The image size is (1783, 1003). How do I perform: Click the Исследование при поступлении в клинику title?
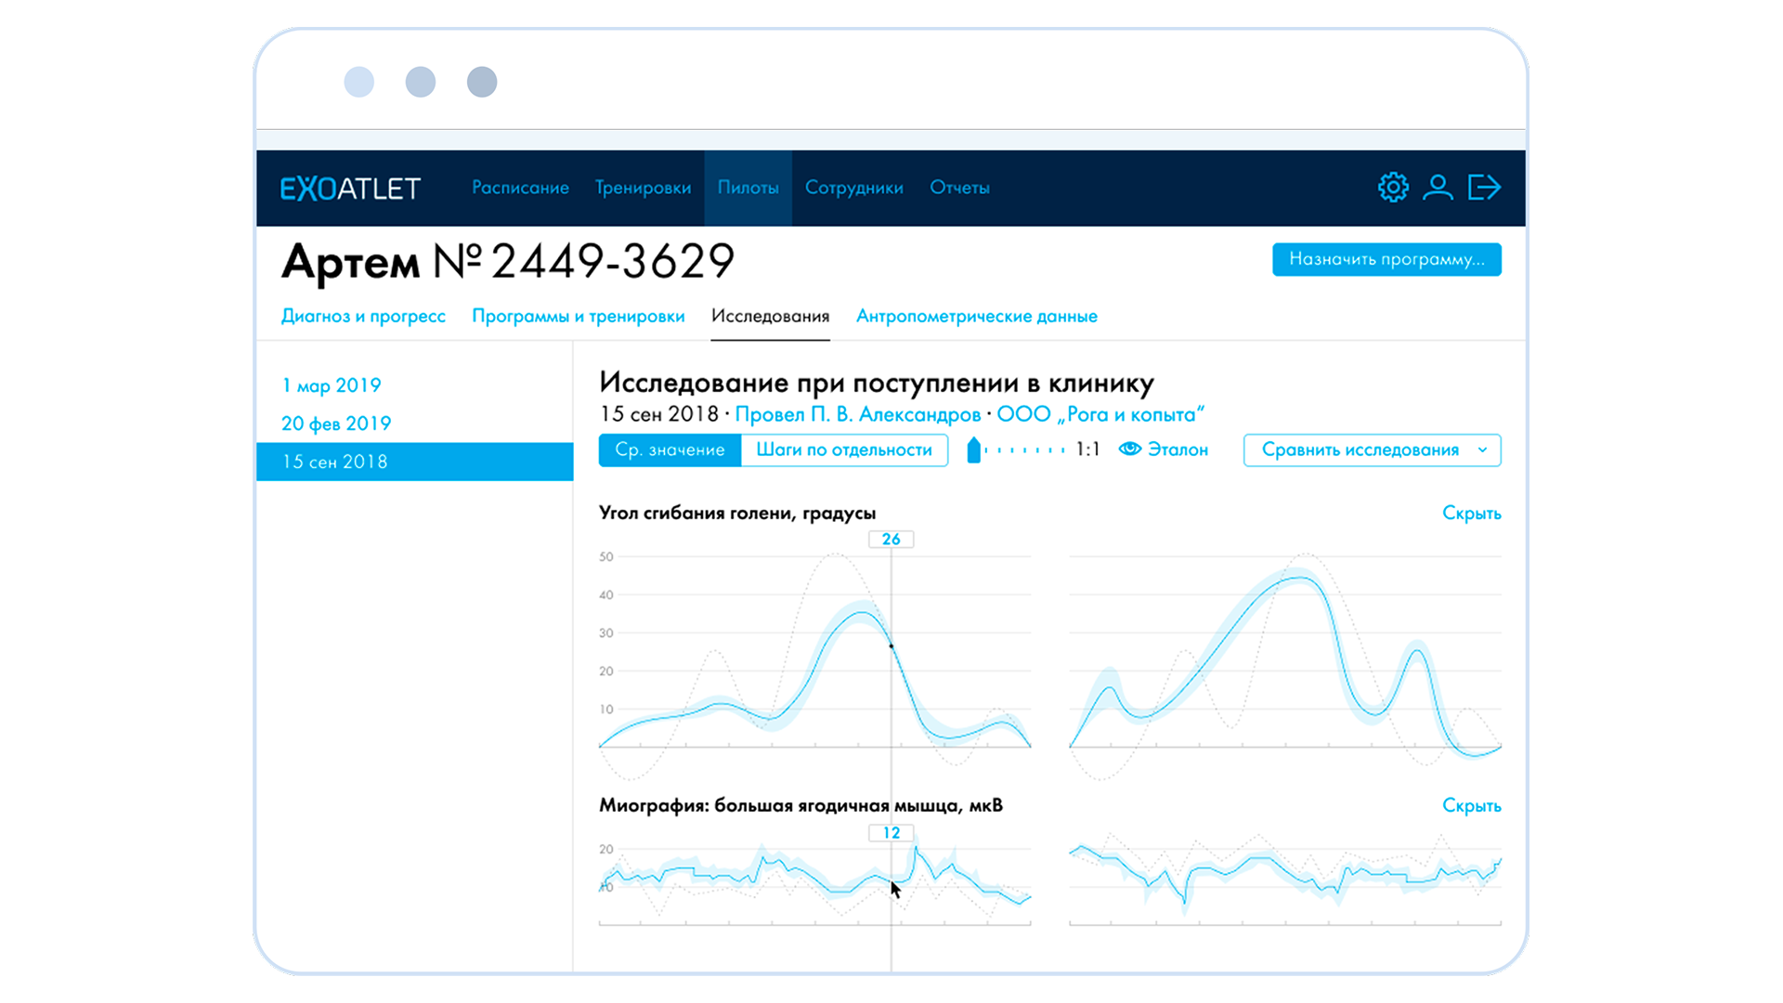[x=877, y=383]
